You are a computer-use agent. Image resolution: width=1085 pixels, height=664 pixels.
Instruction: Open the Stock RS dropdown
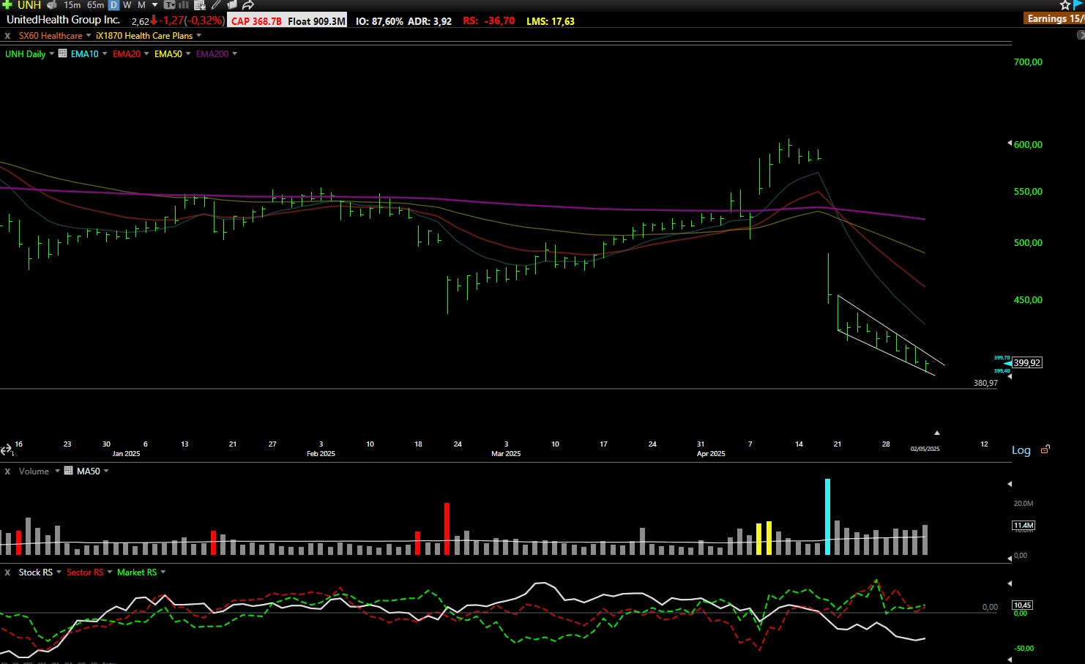coord(59,572)
